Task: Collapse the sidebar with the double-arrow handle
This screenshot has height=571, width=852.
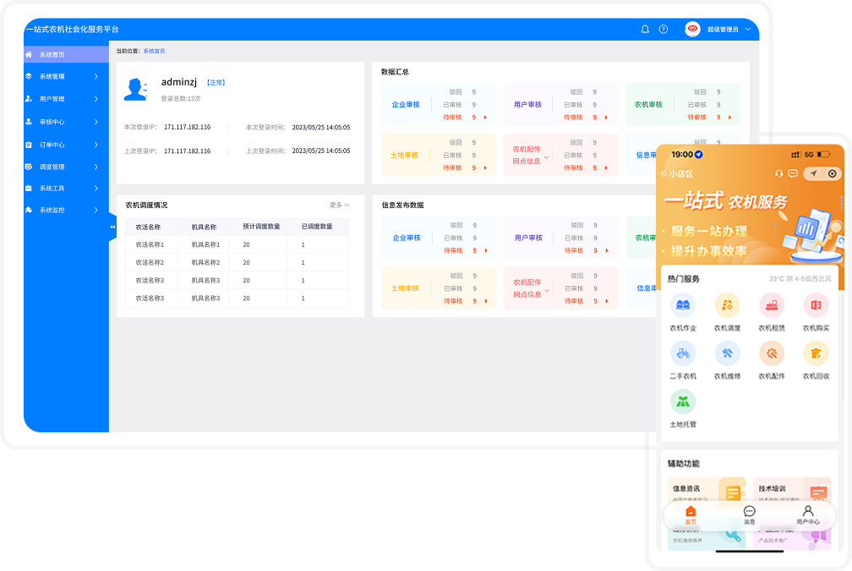Action: pos(112,227)
